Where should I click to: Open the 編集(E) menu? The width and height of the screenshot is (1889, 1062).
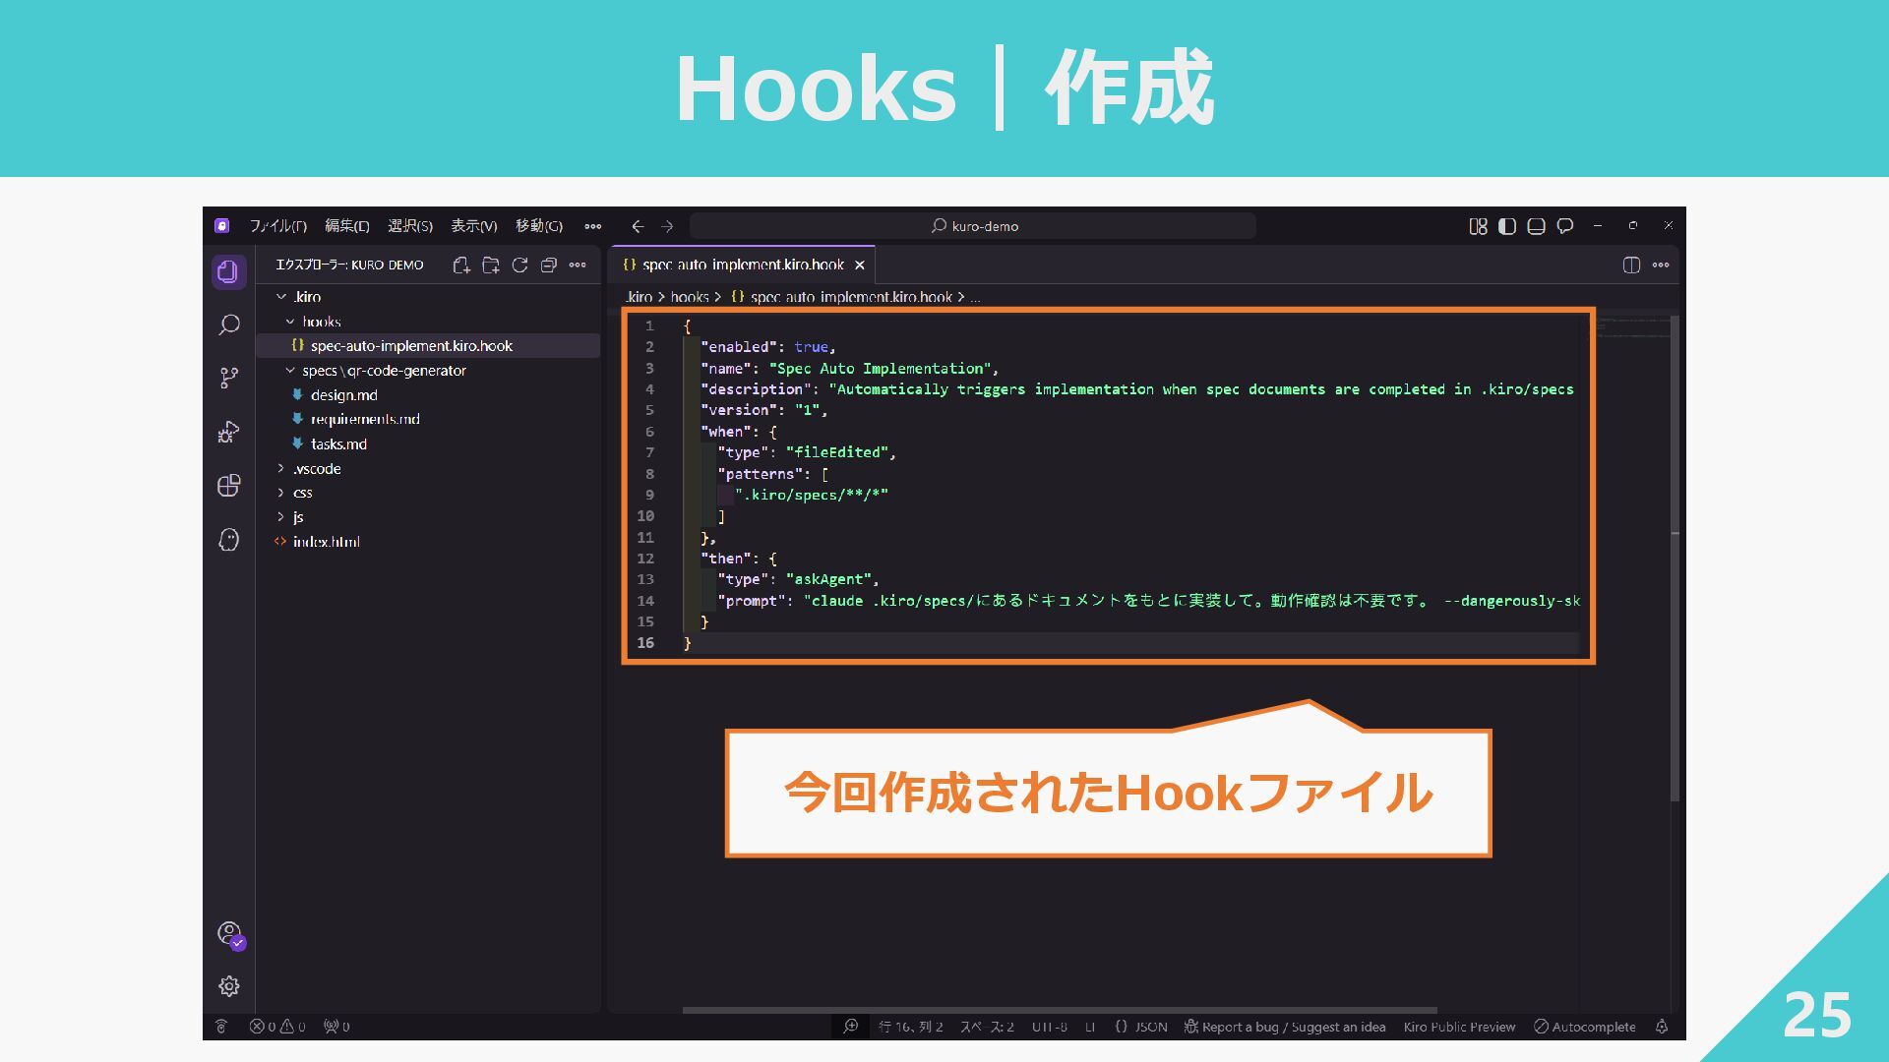pyautogui.click(x=347, y=226)
